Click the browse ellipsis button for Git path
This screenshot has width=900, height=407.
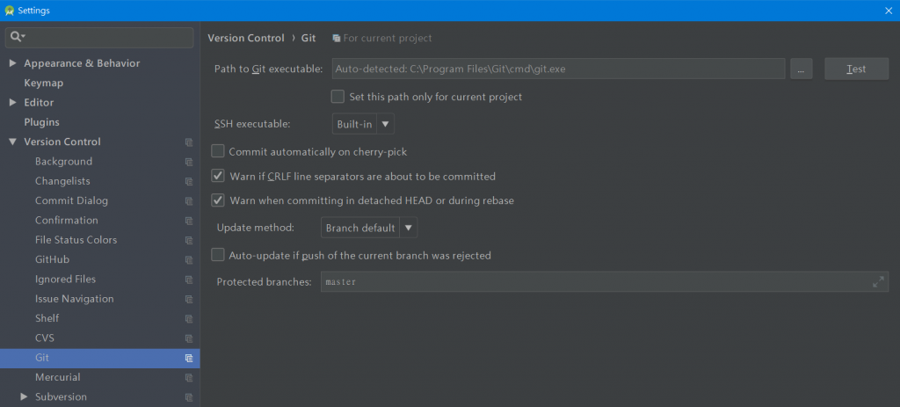(802, 69)
